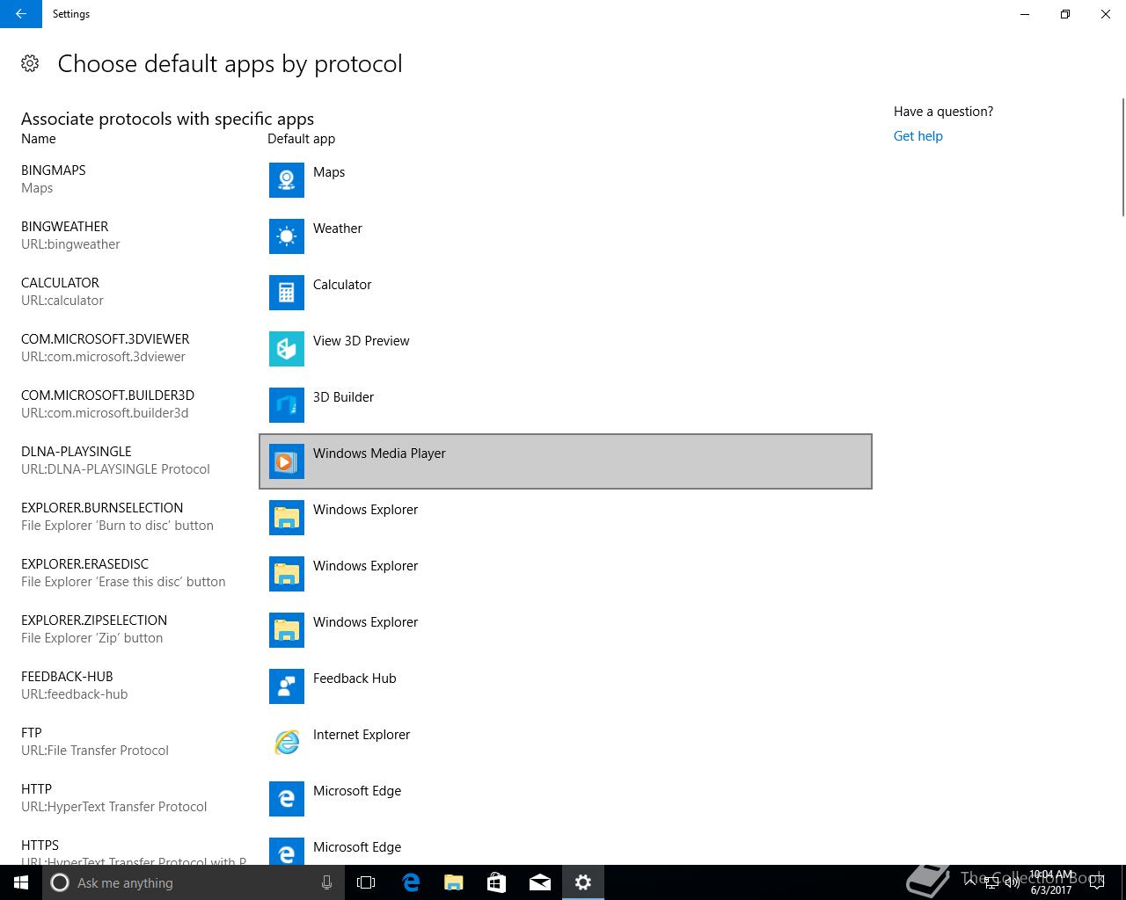The height and width of the screenshot is (900, 1126).
Task: Go back with the Settings back arrow
Action: tap(21, 14)
